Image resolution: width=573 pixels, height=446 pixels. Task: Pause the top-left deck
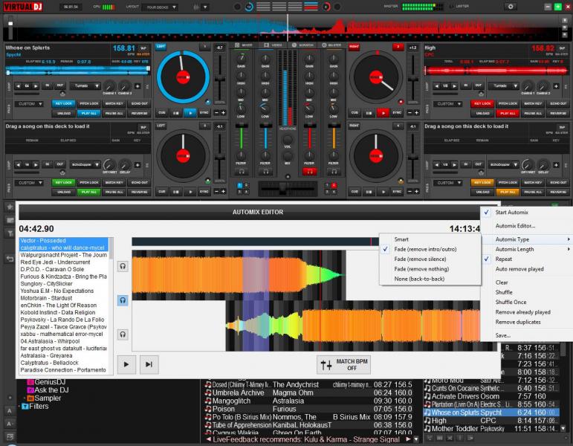point(176,113)
